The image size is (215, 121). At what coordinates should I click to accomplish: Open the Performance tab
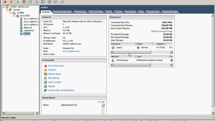point(80,12)
